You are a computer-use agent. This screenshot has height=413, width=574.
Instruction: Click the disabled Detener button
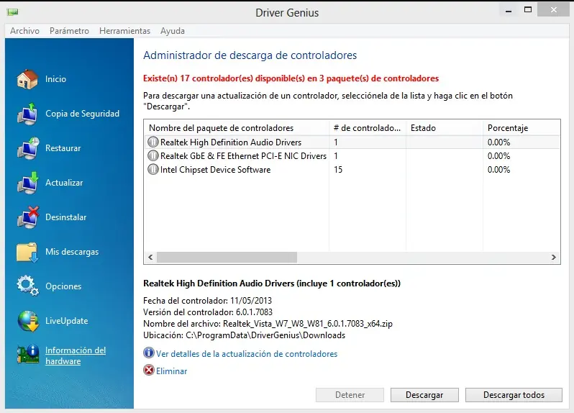pyautogui.click(x=350, y=395)
